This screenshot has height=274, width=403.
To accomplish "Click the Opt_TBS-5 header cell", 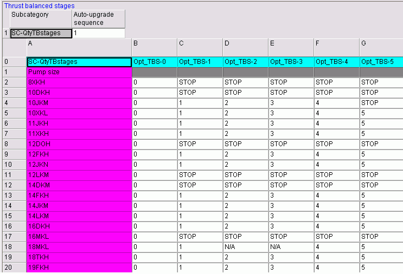I will click(381, 62).
